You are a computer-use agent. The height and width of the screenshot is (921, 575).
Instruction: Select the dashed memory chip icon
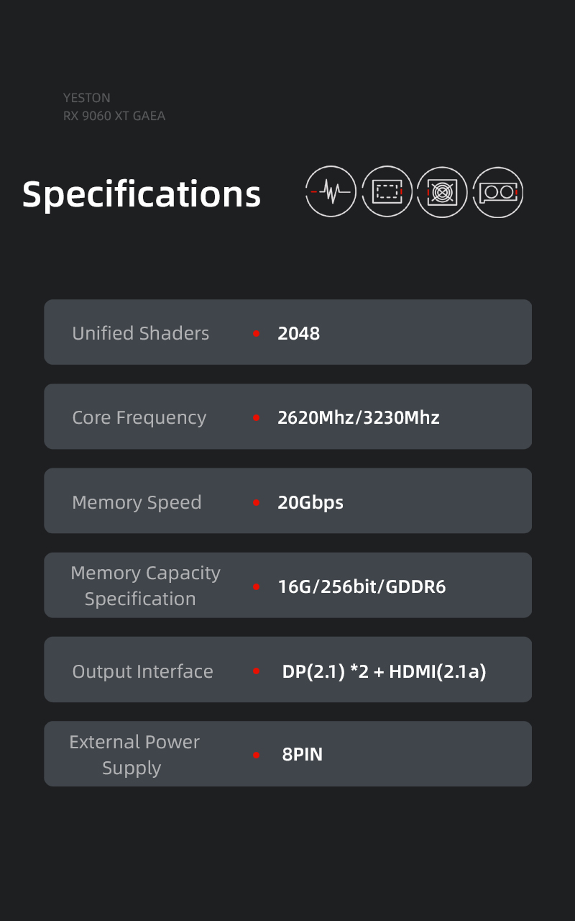pyautogui.click(x=387, y=191)
